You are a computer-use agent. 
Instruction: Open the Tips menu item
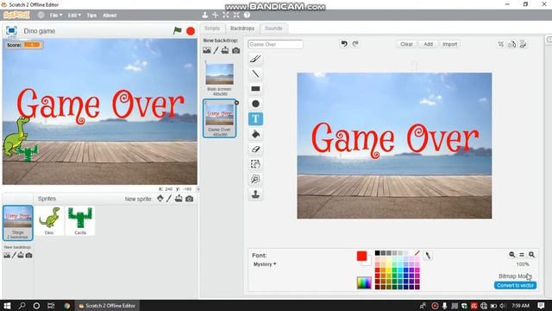pos(91,16)
